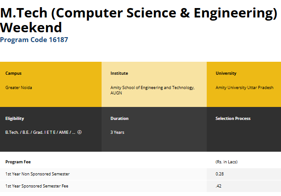Click the truncated B.Tech. / B.E. eligibility text
281x196 pixels.
click(40, 132)
